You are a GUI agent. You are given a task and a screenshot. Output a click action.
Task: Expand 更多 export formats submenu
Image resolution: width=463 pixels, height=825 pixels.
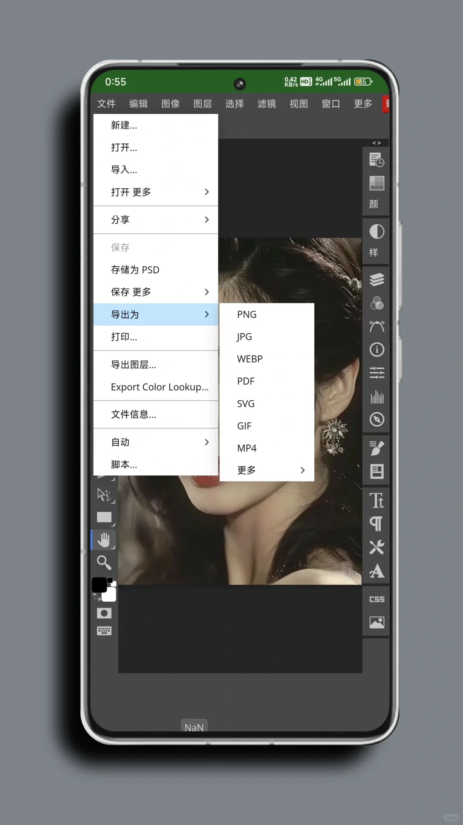click(267, 470)
